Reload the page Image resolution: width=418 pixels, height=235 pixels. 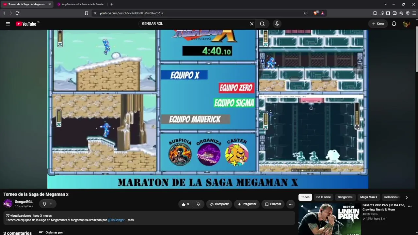(x=17, y=13)
